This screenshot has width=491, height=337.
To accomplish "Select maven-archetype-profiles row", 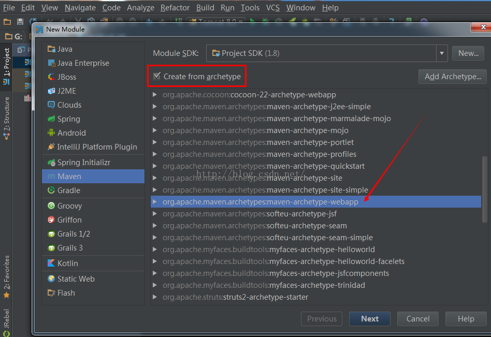I will (315, 154).
